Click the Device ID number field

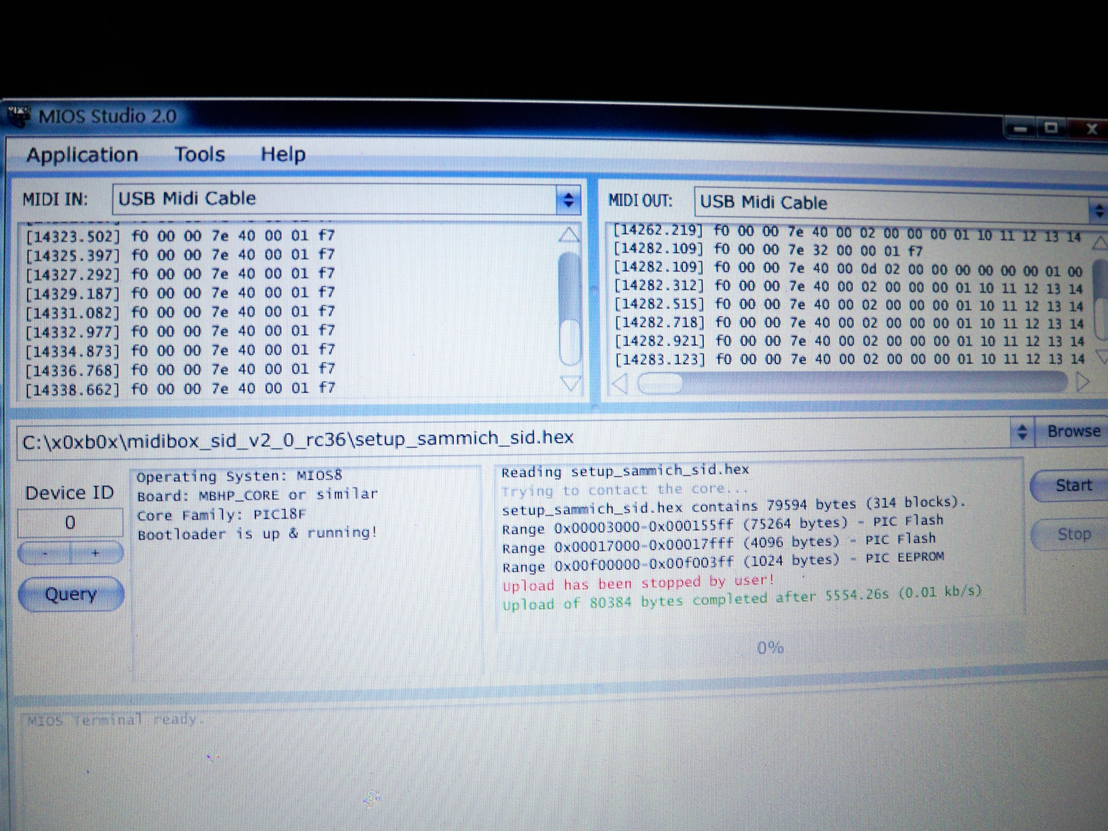[x=70, y=523]
